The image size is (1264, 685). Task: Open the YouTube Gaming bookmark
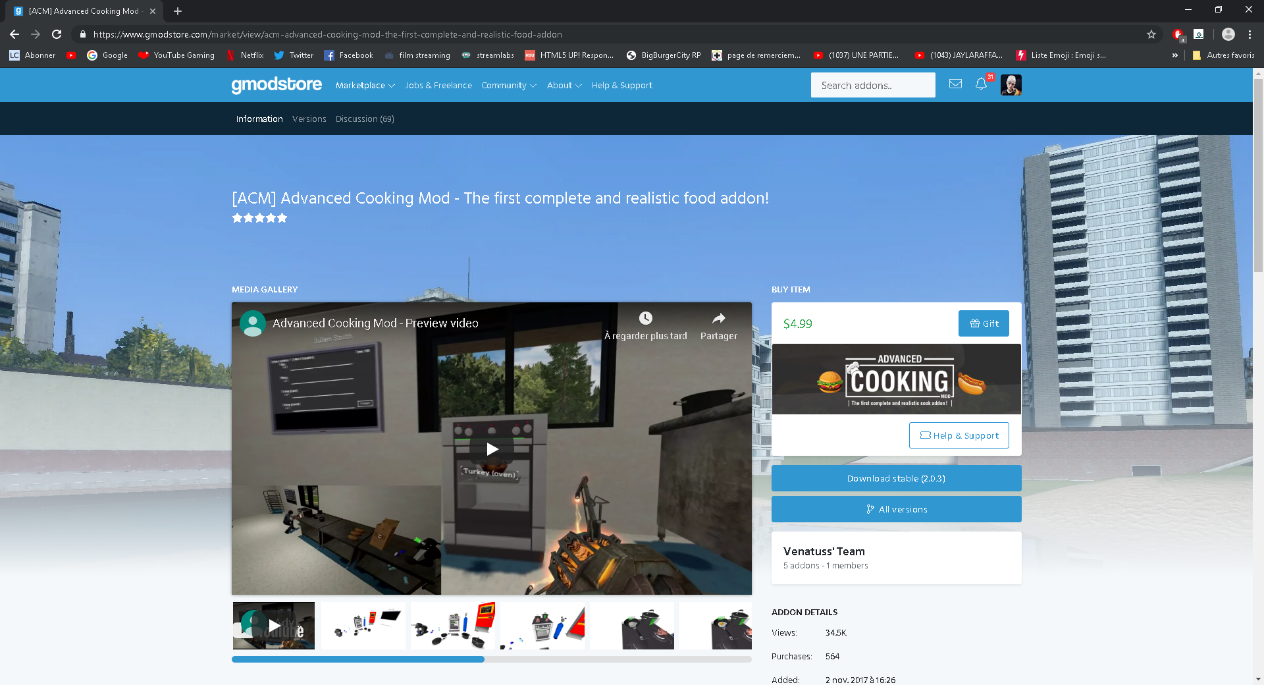pos(176,55)
